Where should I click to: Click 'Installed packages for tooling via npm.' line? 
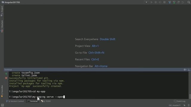tap(36, 83)
